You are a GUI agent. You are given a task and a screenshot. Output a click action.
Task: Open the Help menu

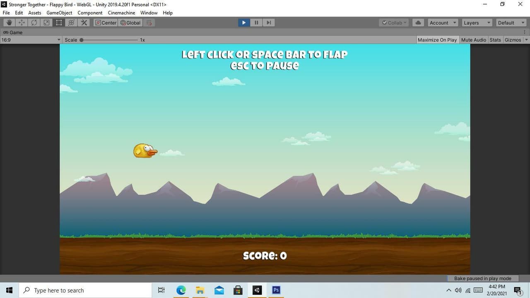168,13
